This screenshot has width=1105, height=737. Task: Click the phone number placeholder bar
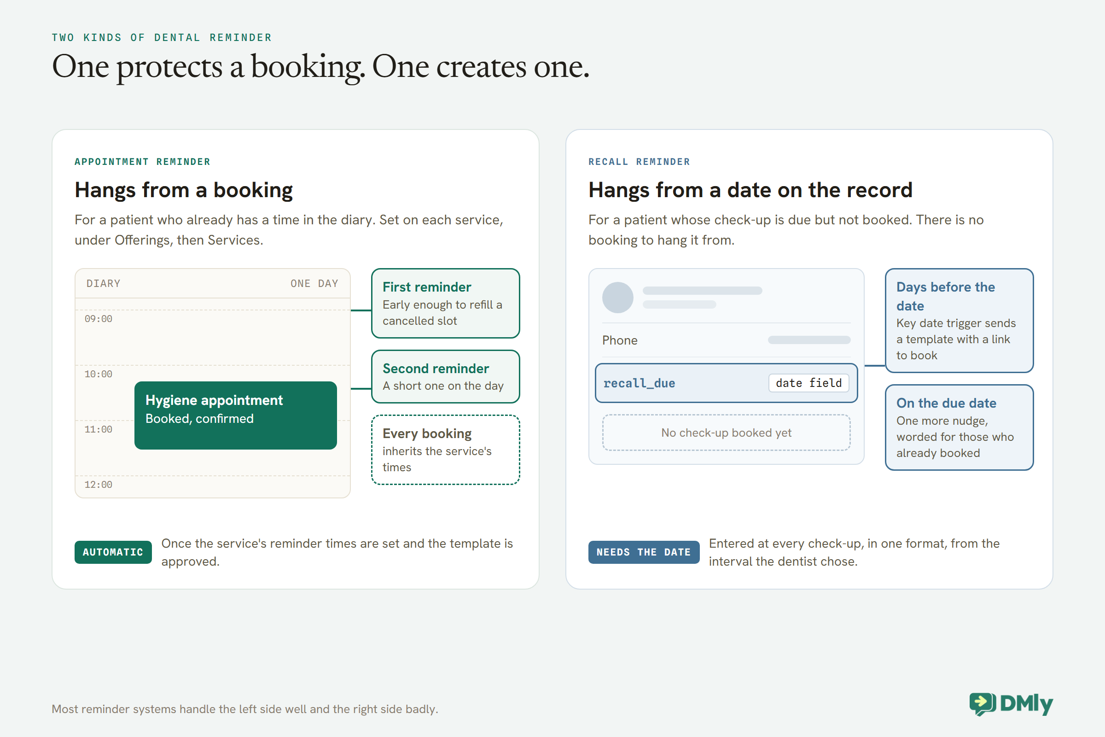[x=809, y=340]
